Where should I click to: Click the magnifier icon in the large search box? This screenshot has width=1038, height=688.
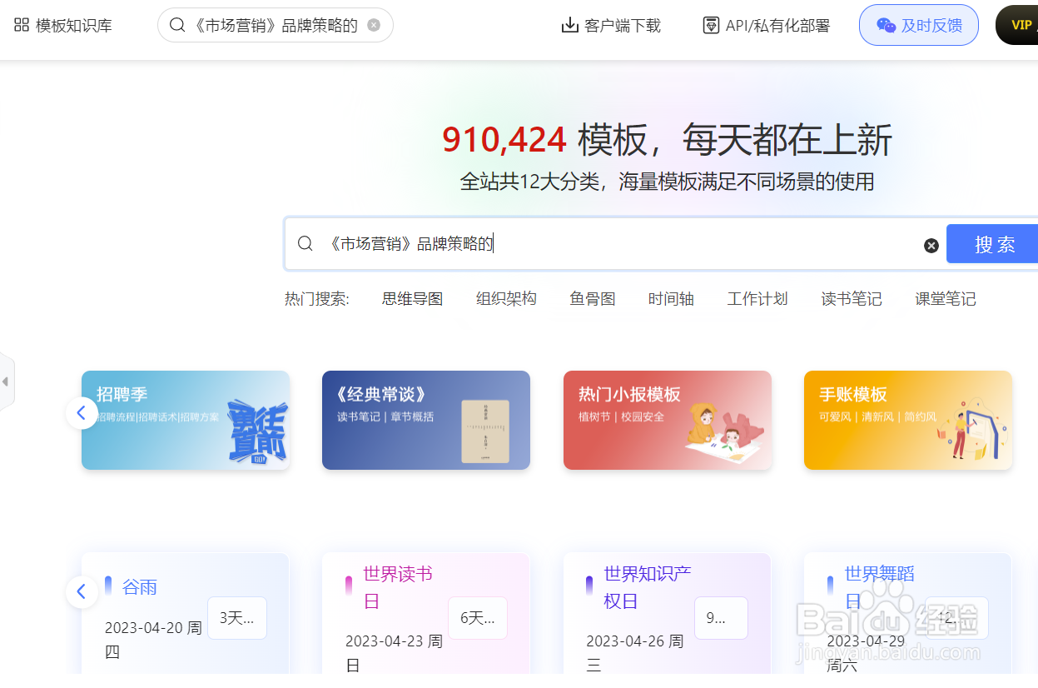pos(305,243)
